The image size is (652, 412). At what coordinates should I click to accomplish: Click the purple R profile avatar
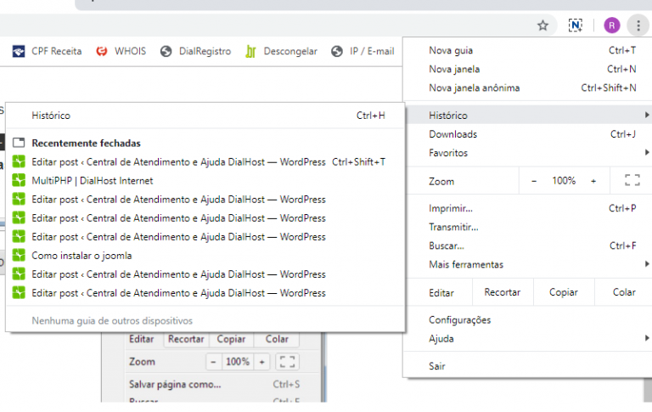click(611, 25)
